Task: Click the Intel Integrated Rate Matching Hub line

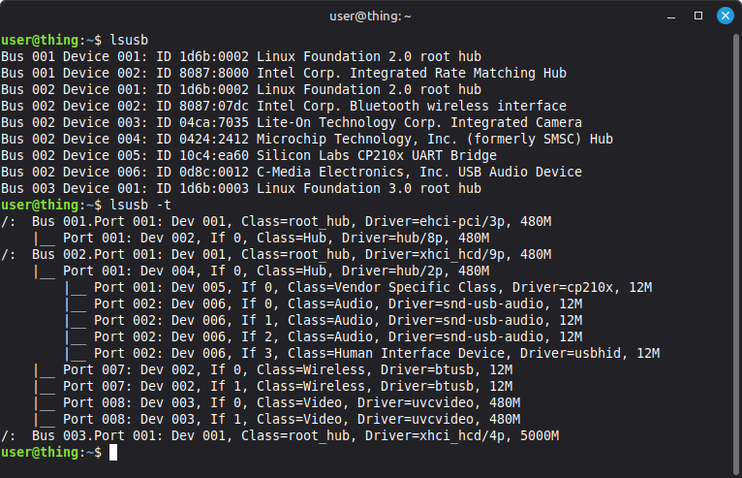Action: coord(283,74)
